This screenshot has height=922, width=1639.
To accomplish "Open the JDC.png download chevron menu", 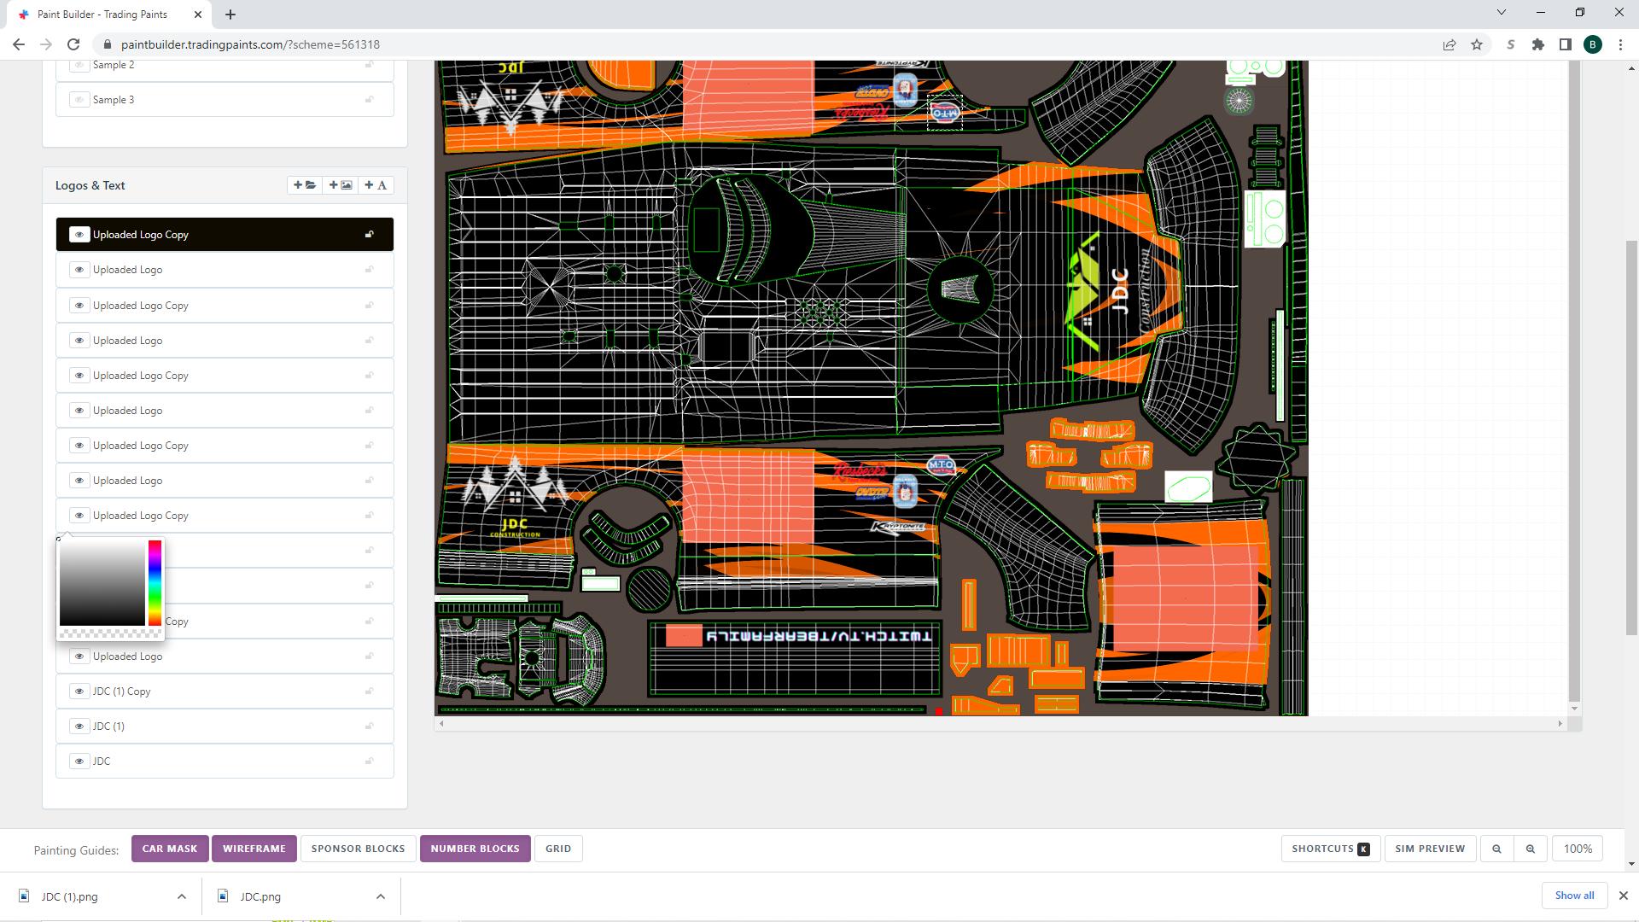I will pos(381,896).
